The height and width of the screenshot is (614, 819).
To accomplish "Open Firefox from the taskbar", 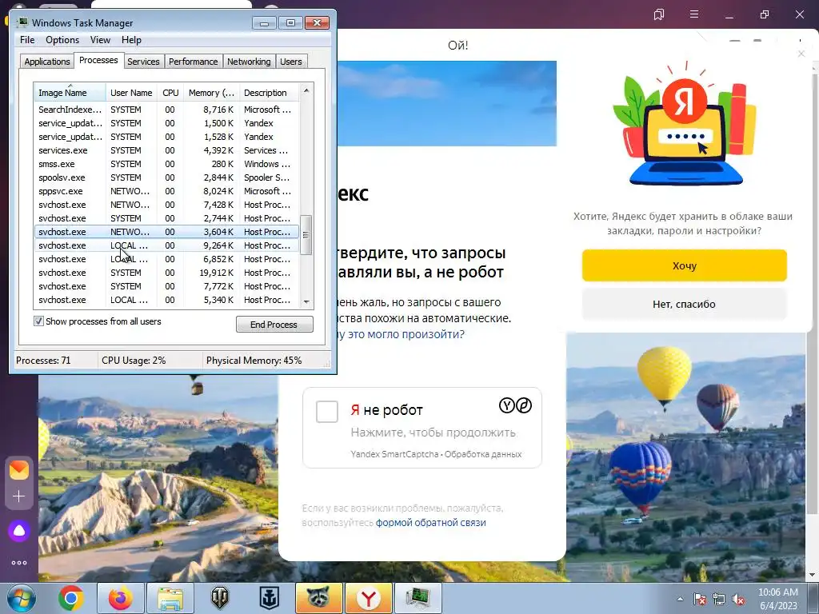I will point(120,598).
